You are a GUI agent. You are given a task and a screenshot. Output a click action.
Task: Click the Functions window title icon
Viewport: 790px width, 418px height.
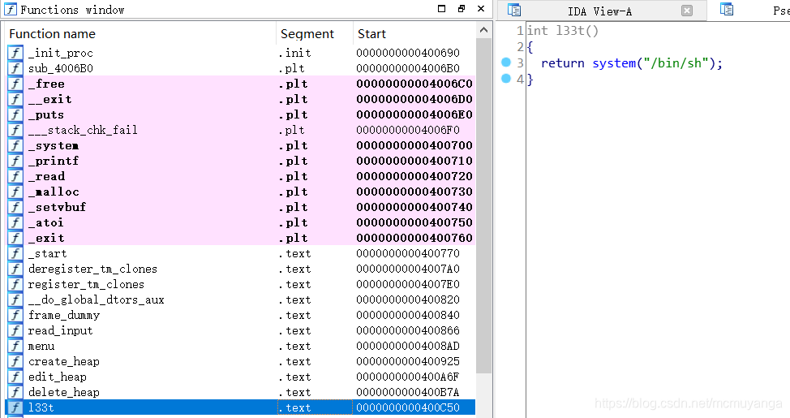(10, 9)
